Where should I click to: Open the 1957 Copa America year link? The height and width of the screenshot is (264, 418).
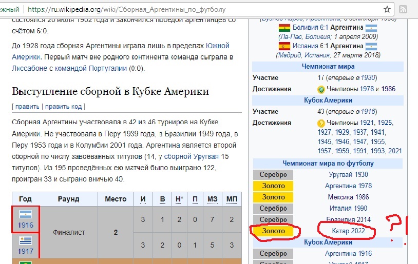(x=324, y=151)
